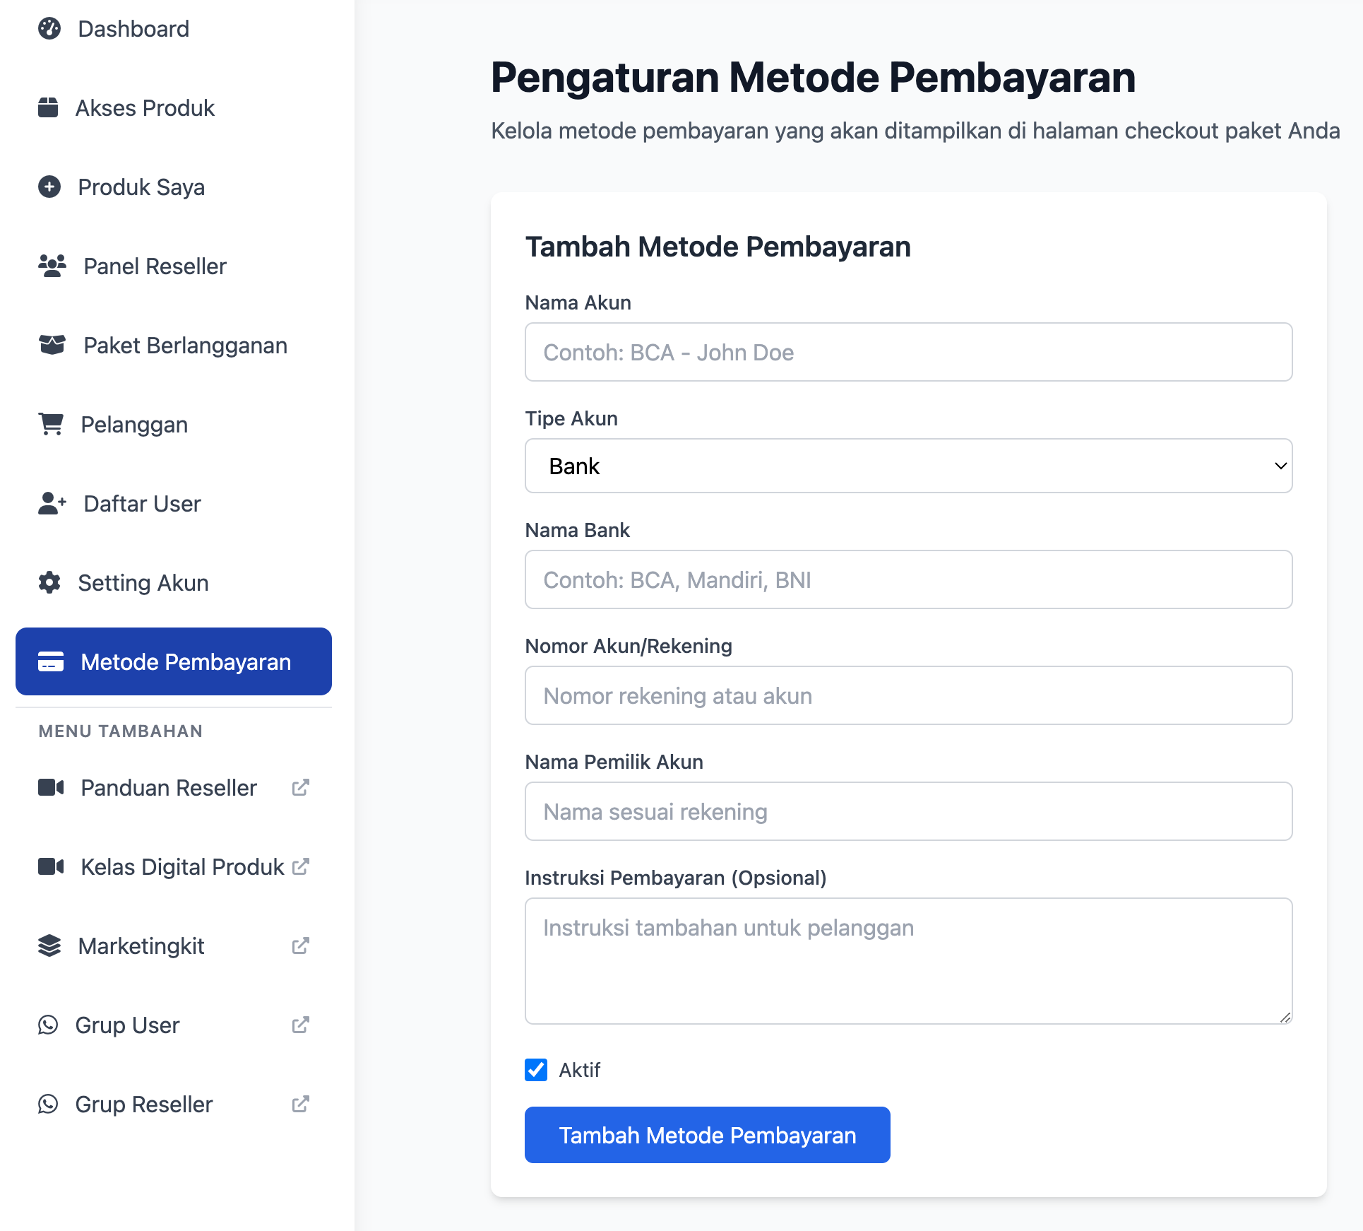Click the Setting Akun gear icon
This screenshot has width=1363, height=1231.
(x=49, y=583)
